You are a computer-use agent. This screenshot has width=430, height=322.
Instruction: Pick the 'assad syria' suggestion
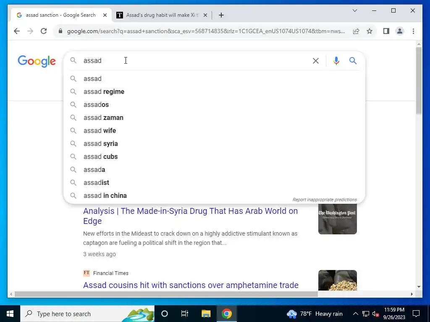pos(214,143)
